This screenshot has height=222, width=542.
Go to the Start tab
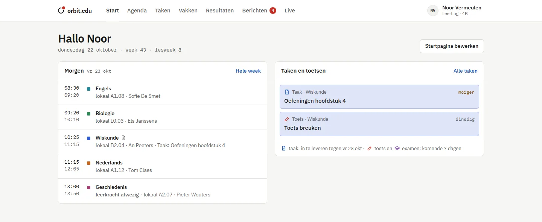(x=113, y=11)
